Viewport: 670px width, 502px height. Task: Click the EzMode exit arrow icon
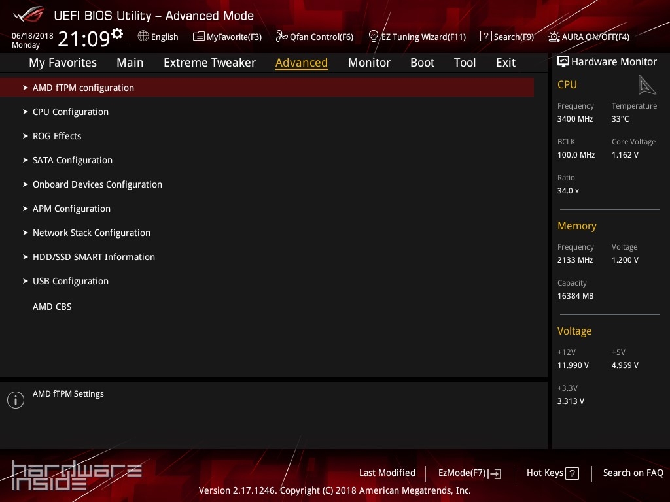coord(495,473)
